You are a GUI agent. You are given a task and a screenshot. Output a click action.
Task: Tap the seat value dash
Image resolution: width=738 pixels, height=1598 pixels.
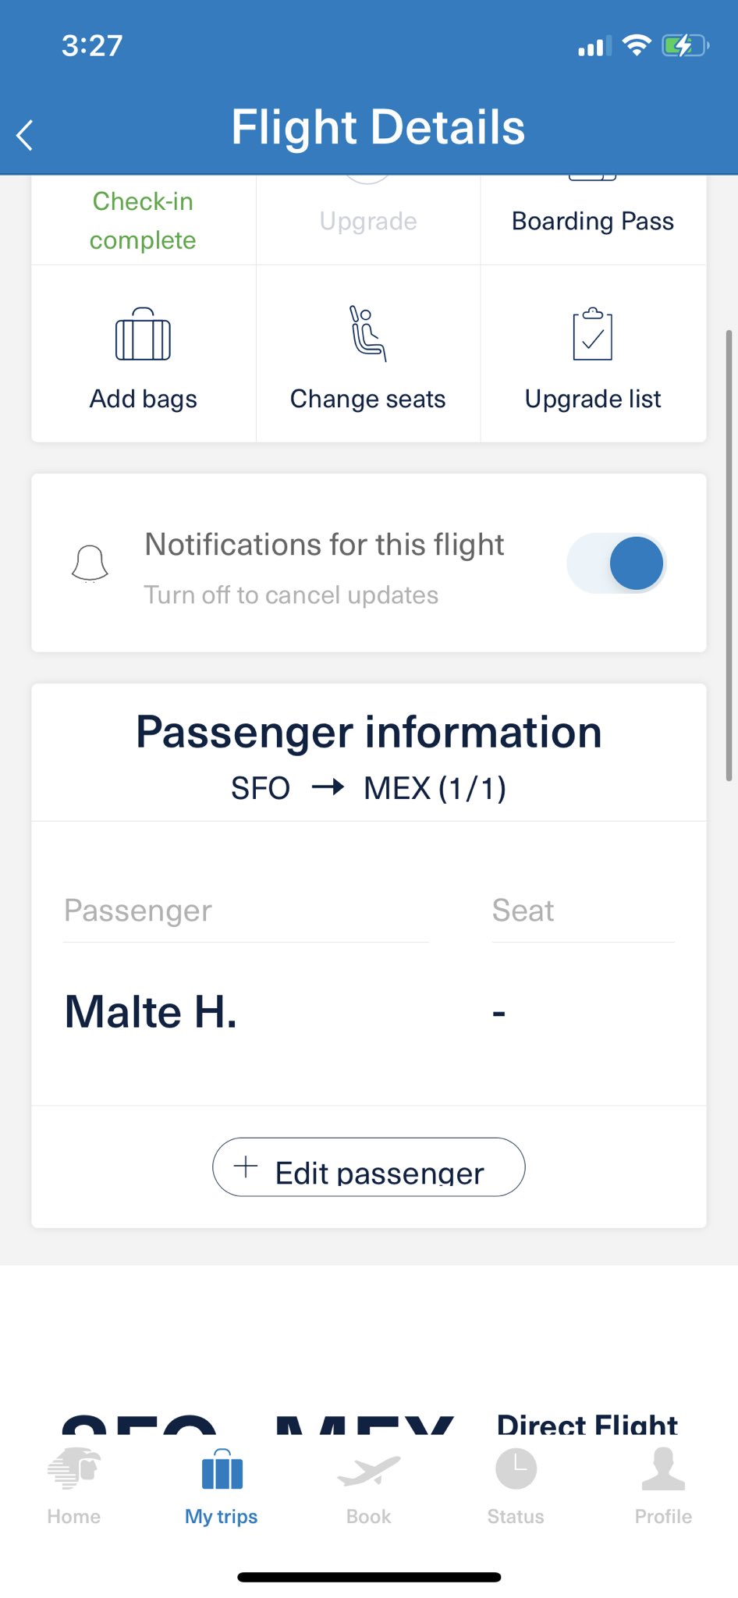[499, 1014]
